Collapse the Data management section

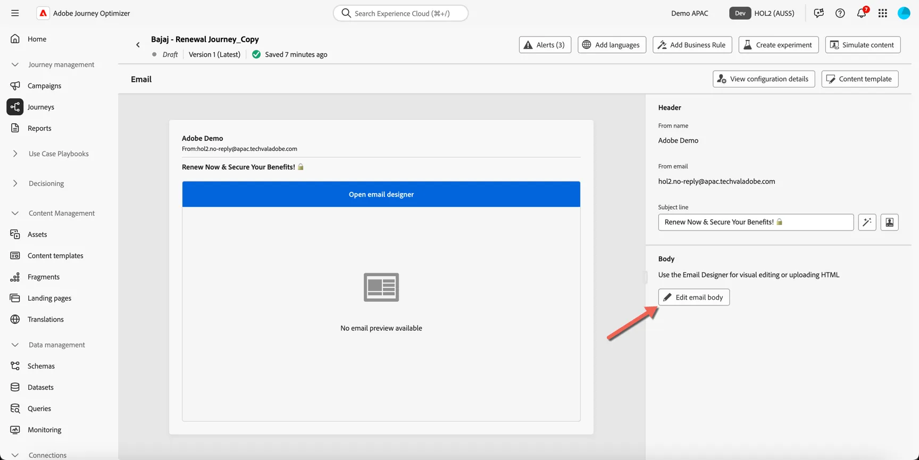click(15, 345)
